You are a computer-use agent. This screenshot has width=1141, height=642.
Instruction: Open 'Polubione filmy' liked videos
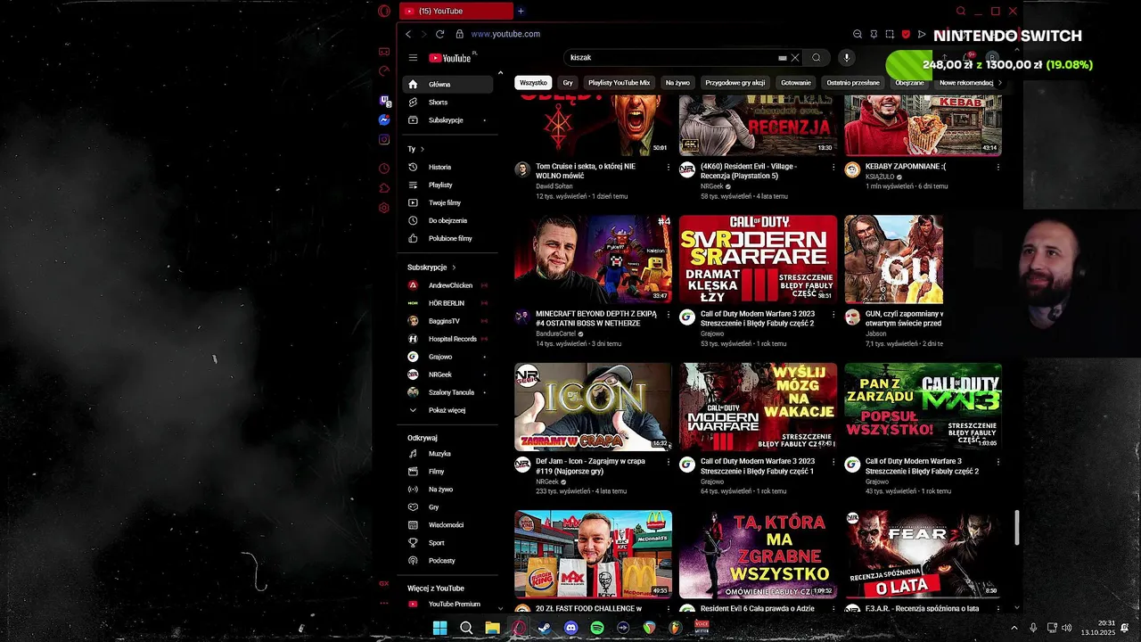(447, 238)
